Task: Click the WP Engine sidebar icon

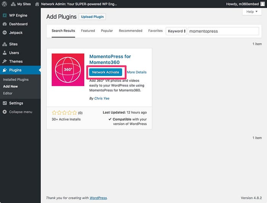Action: [5, 16]
